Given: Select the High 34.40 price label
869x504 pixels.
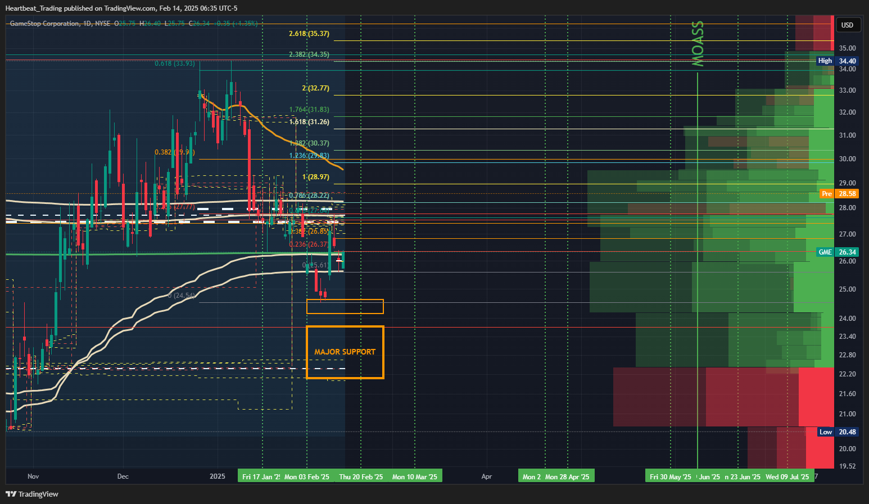Looking at the screenshot, I should 837,61.
